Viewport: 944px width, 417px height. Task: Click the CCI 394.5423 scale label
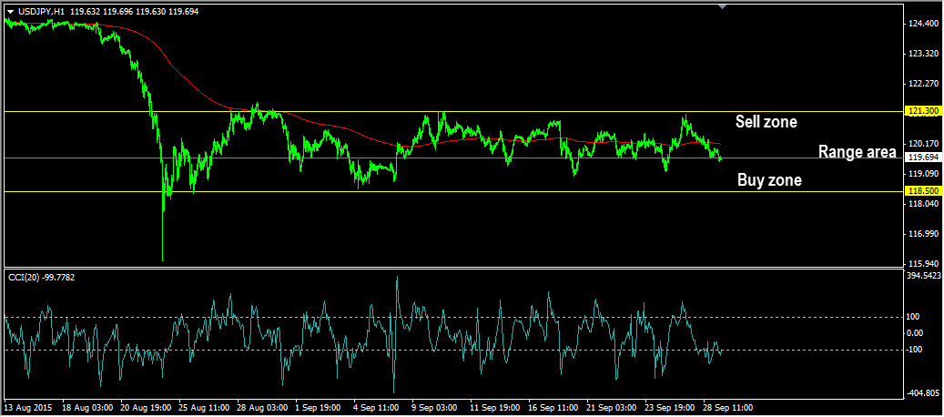tap(924, 274)
